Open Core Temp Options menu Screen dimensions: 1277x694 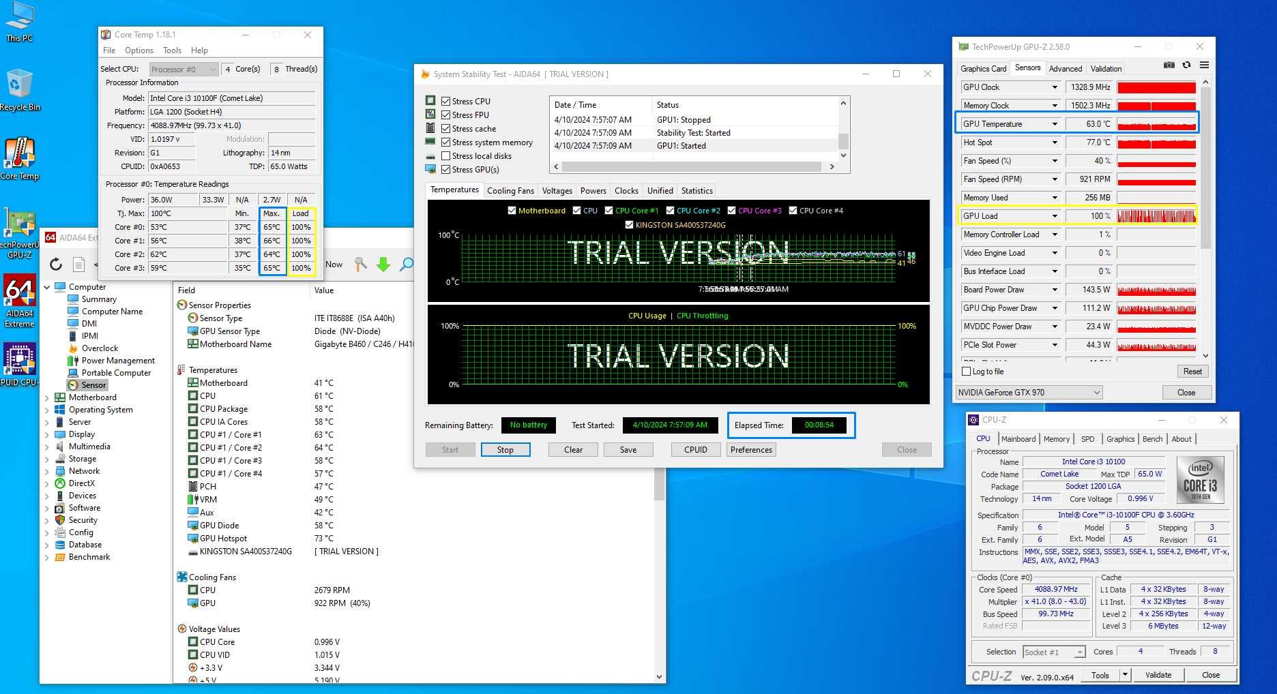coord(138,50)
